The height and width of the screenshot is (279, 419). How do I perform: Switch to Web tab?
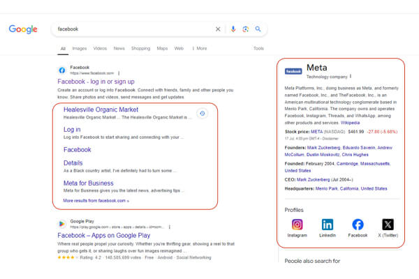pos(179,49)
